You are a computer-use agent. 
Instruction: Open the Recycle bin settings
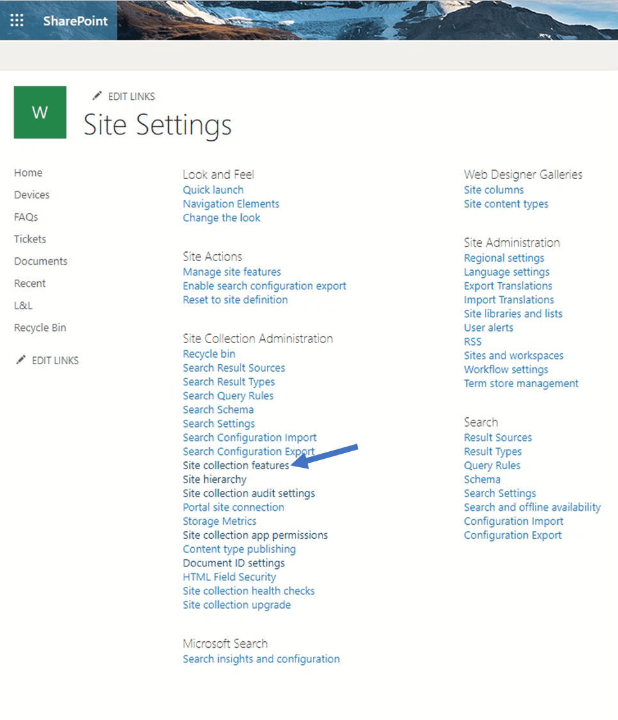(x=209, y=353)
